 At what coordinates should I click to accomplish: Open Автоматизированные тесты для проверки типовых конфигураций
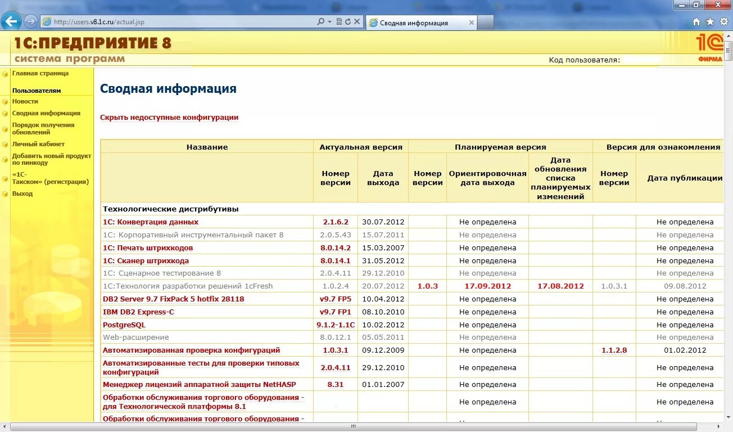[x=201, y=368]
